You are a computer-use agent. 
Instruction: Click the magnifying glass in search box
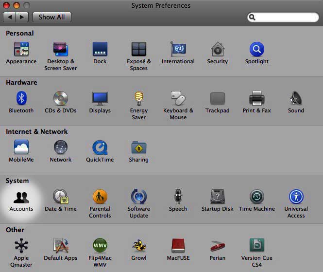point(252,17)
